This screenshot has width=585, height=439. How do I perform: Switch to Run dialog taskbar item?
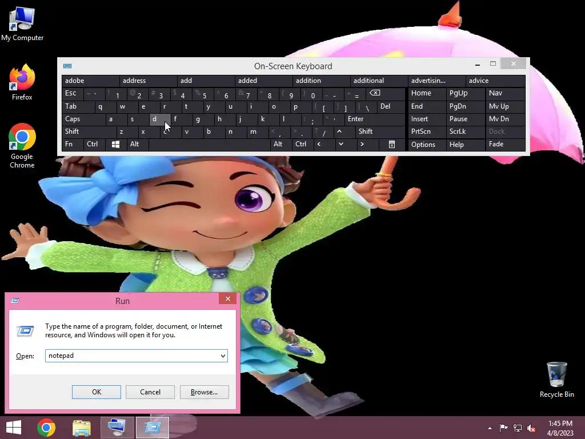click(x=152, y=428)
